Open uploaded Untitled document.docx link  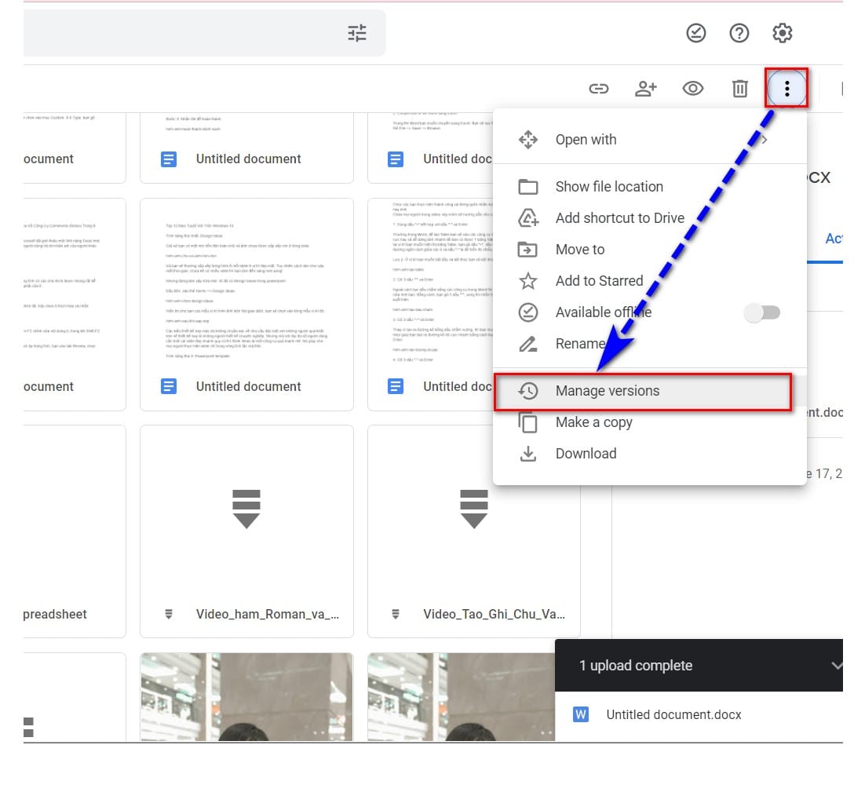click(673, 714)
